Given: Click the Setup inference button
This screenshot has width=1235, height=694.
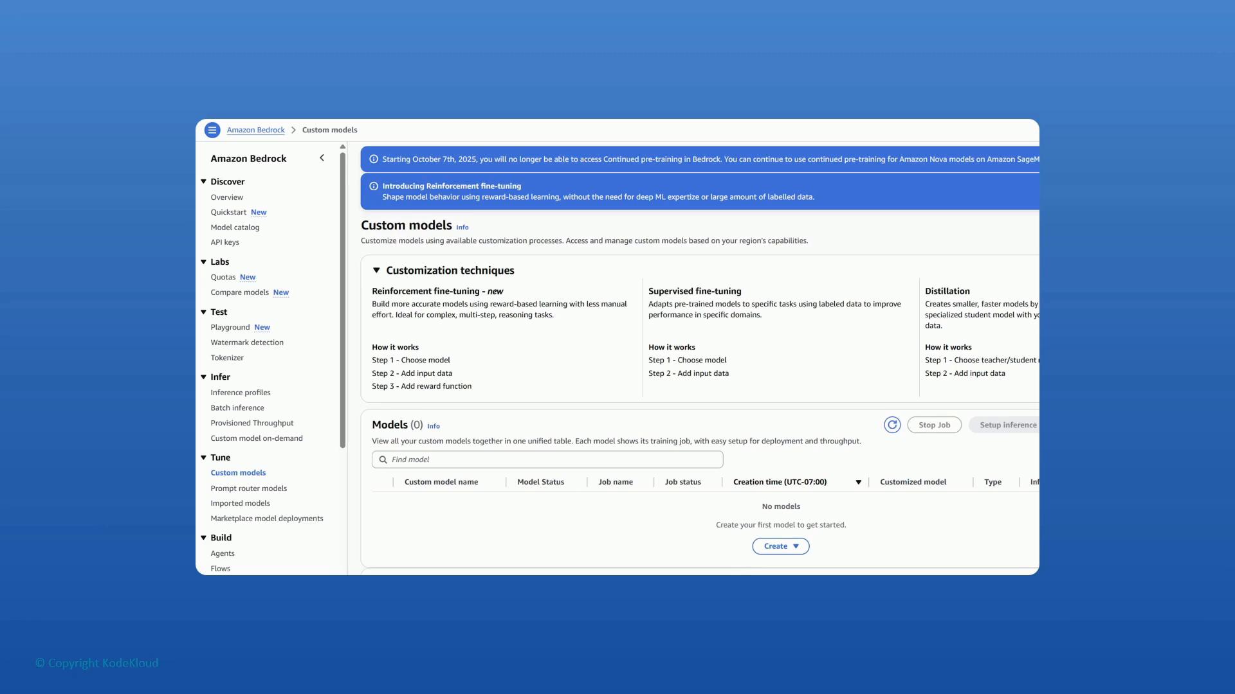Looking at the screenshot, I should (x=1005, y=425).
